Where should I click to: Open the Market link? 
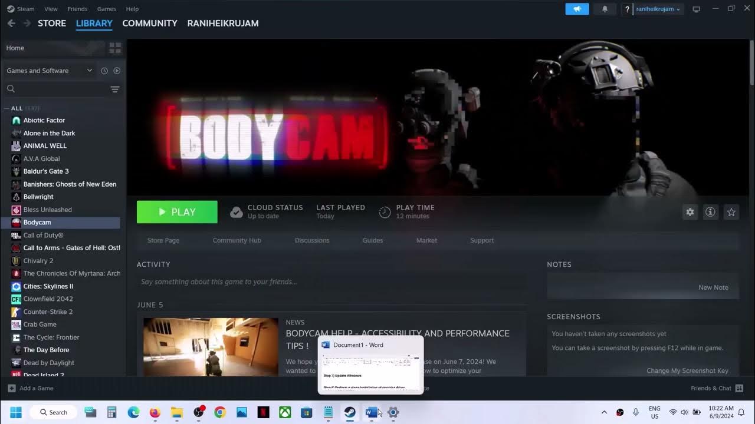(x=426, y=240)
